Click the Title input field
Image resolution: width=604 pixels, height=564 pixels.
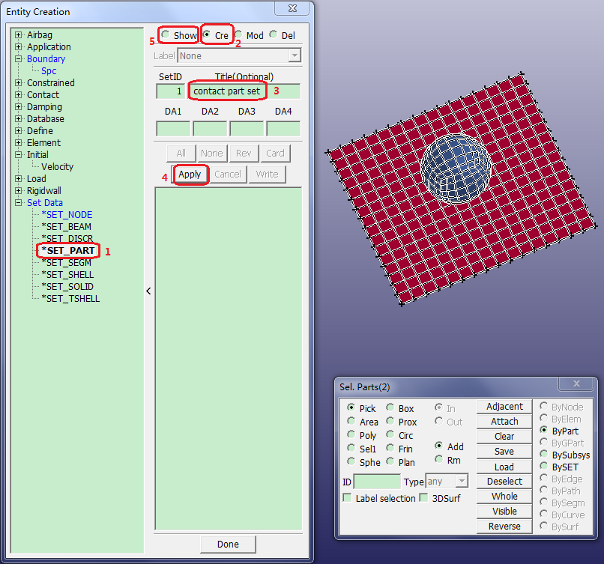point(244,91)
